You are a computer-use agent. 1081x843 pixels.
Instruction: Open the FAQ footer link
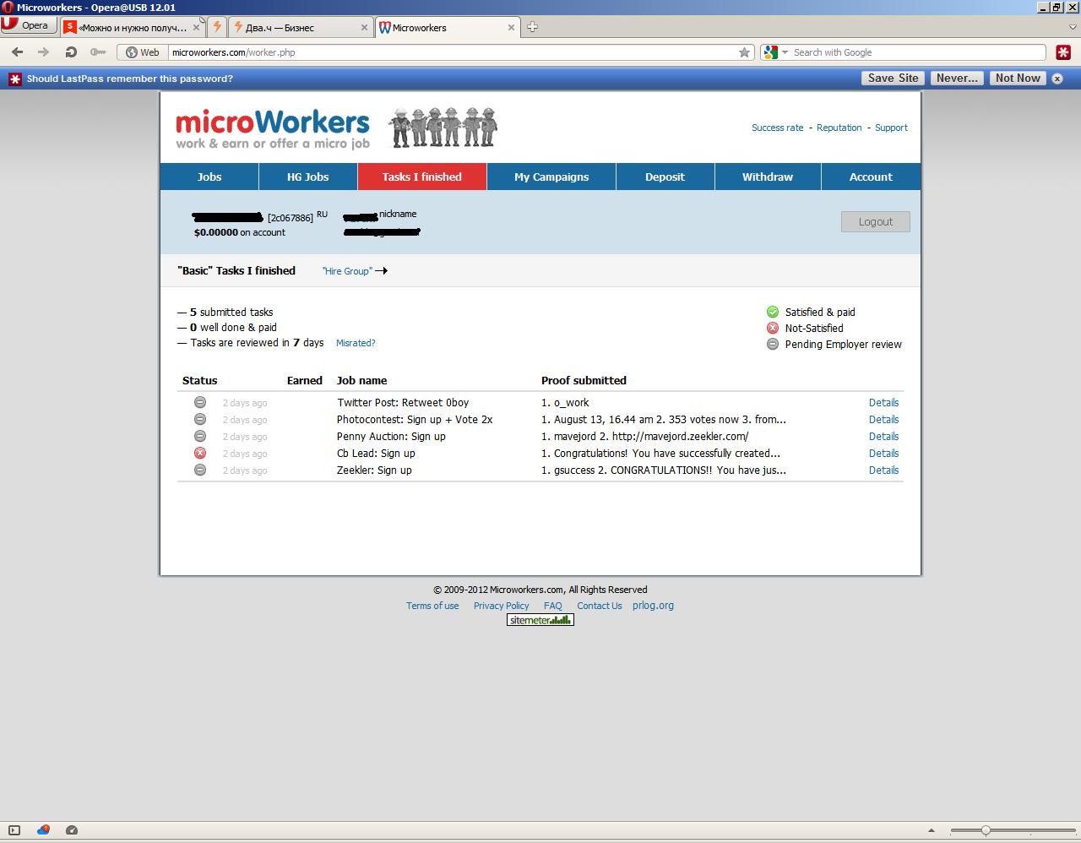(553, 606)
